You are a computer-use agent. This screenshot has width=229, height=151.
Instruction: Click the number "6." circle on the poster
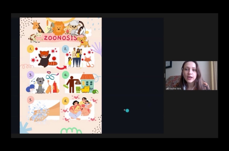click(x=65, y=101)
